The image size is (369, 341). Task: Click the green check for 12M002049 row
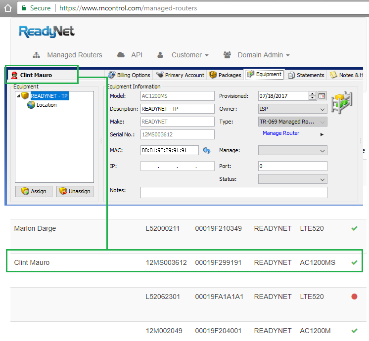coord(354,331)
